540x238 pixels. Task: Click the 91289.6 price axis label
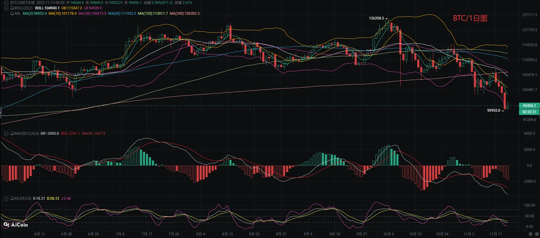530,120
